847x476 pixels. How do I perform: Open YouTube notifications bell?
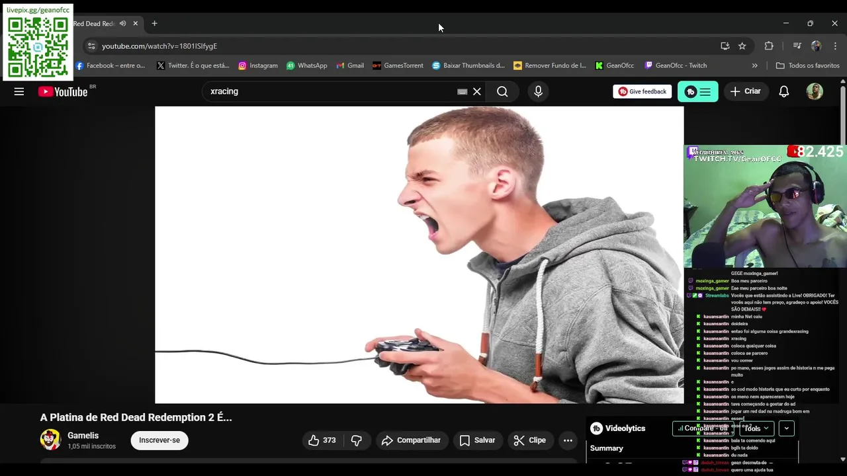(783, 91)
